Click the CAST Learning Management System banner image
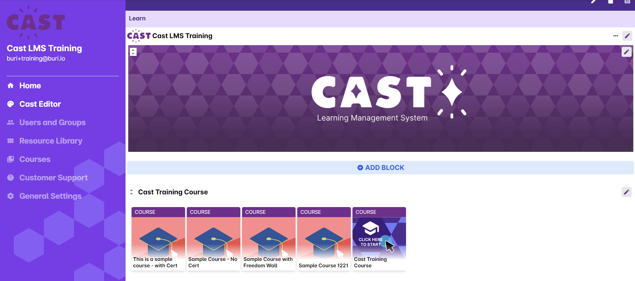 [x=381, y=98]
